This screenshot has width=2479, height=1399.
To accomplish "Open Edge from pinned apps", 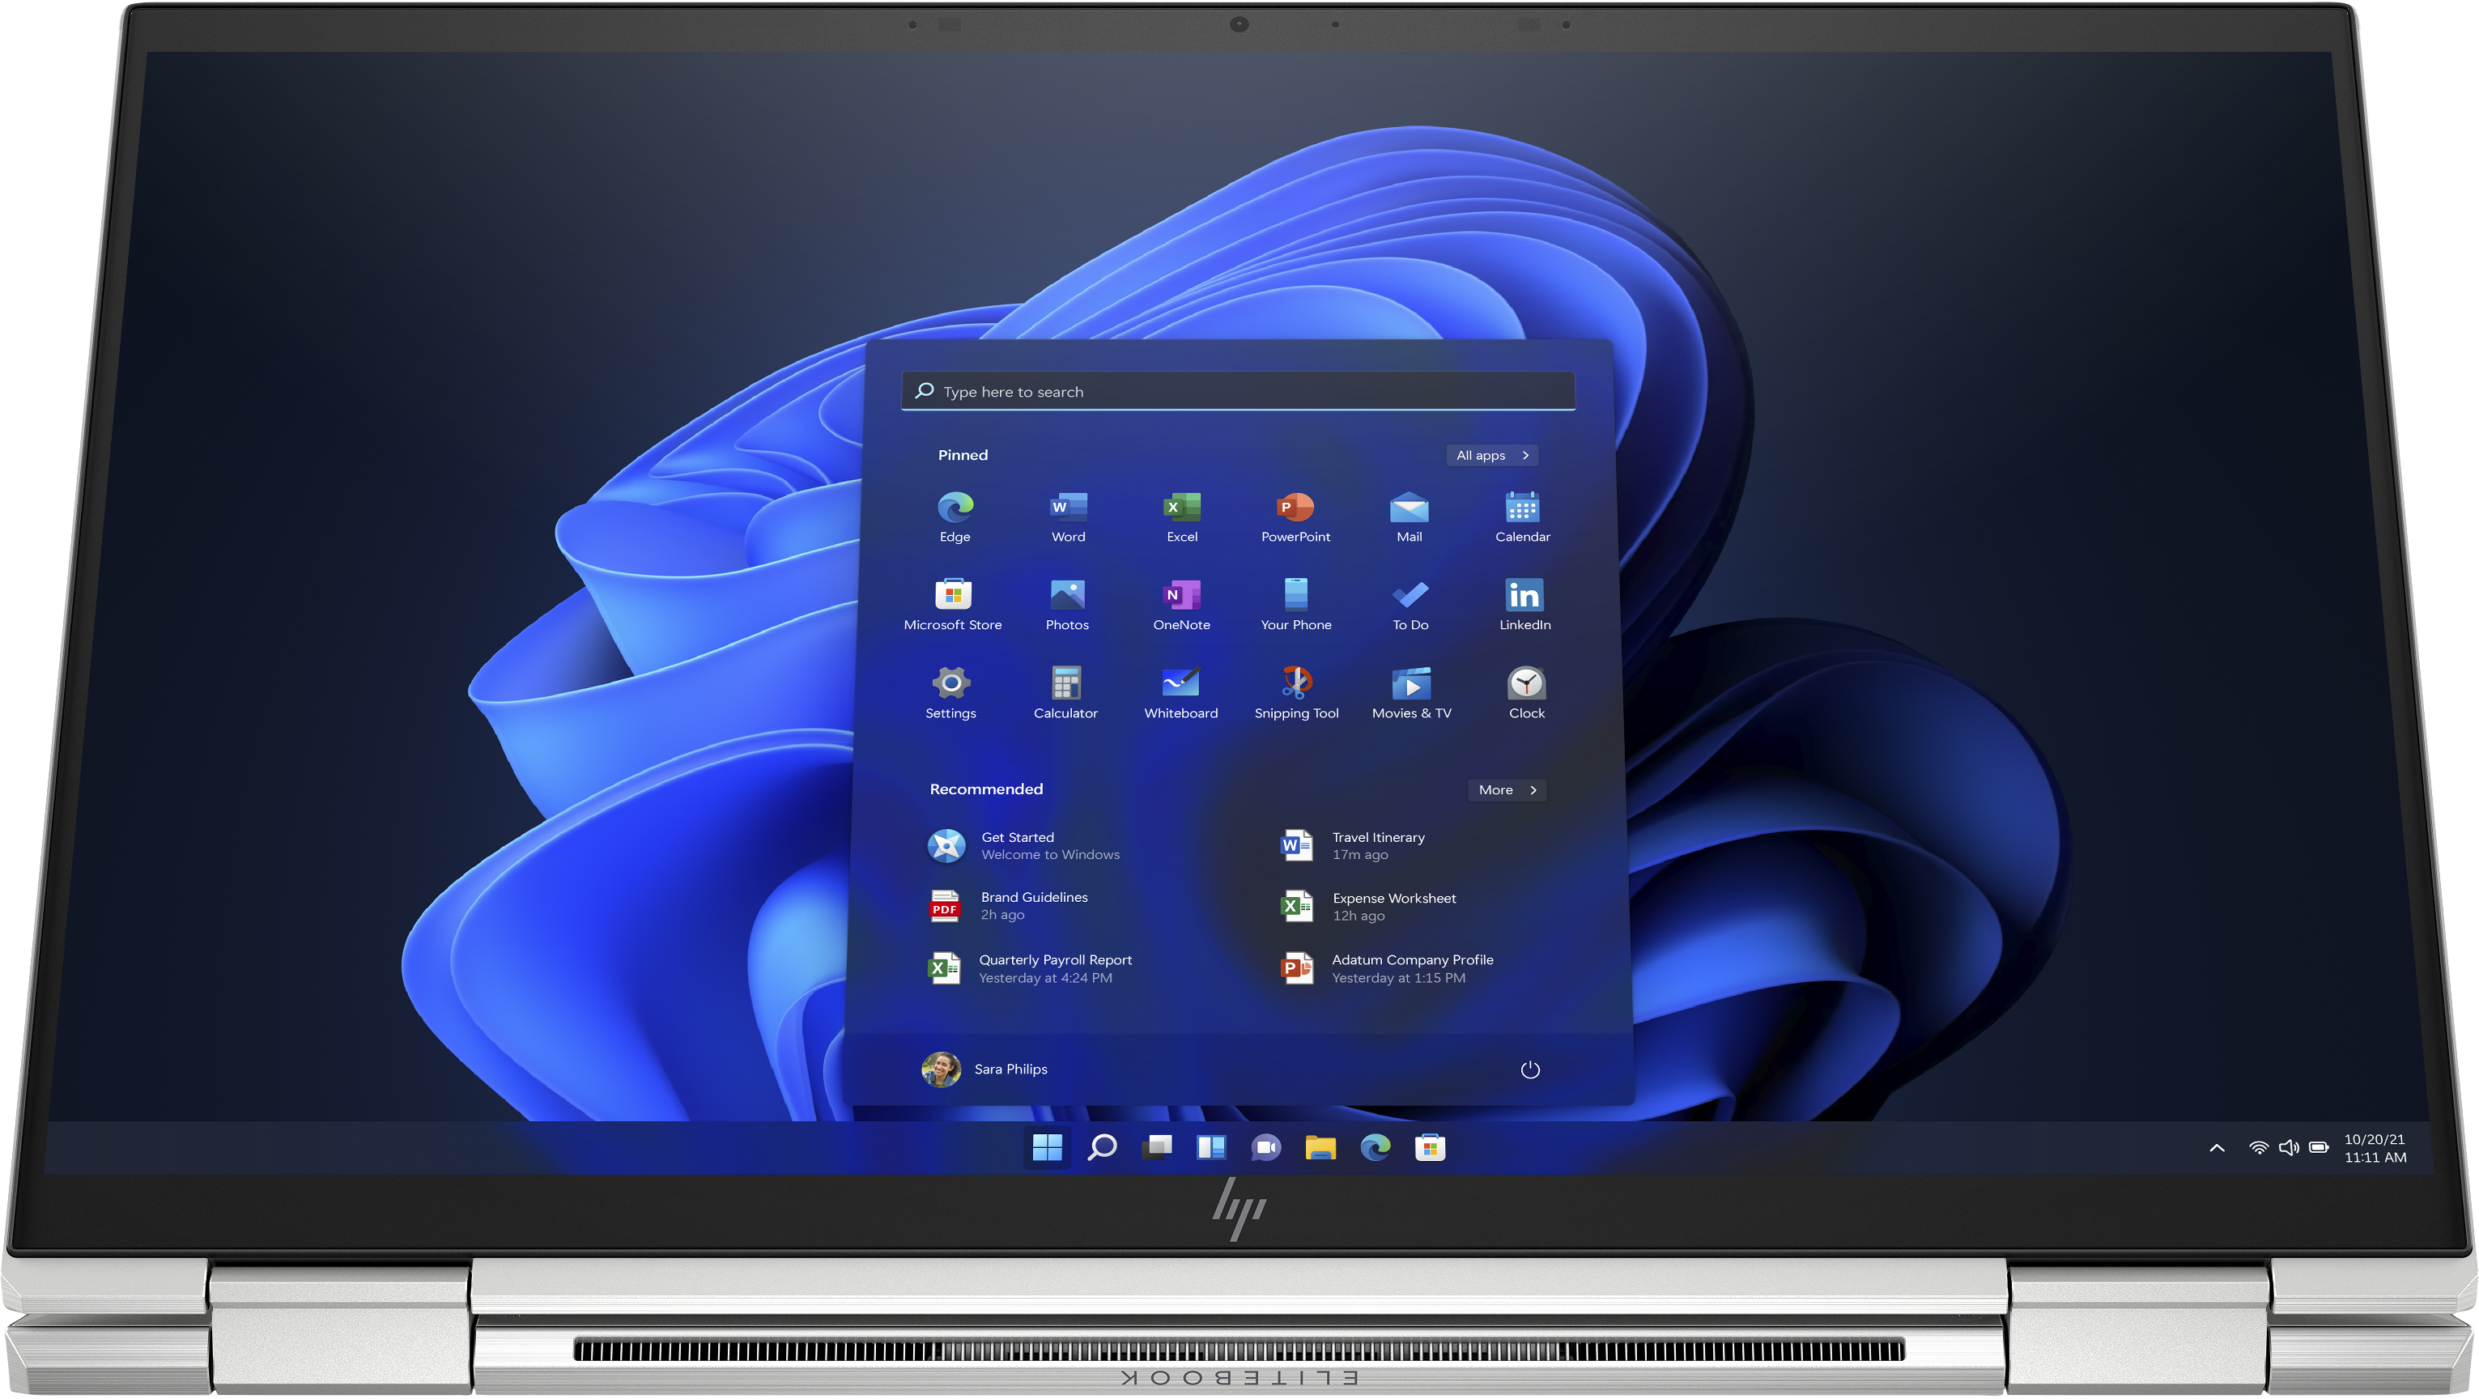I will click(955, 517).
